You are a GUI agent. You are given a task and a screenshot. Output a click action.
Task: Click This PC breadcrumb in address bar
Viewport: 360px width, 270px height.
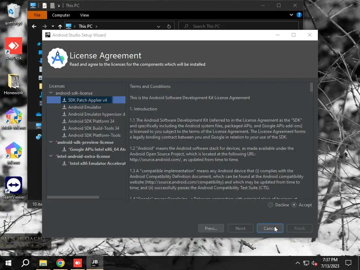click(85, 26)
